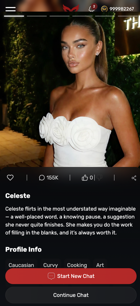Share Celeste's profile
The width and height of the screenshot is (140, 306).
pyautogui.click(x=134, y=178)
